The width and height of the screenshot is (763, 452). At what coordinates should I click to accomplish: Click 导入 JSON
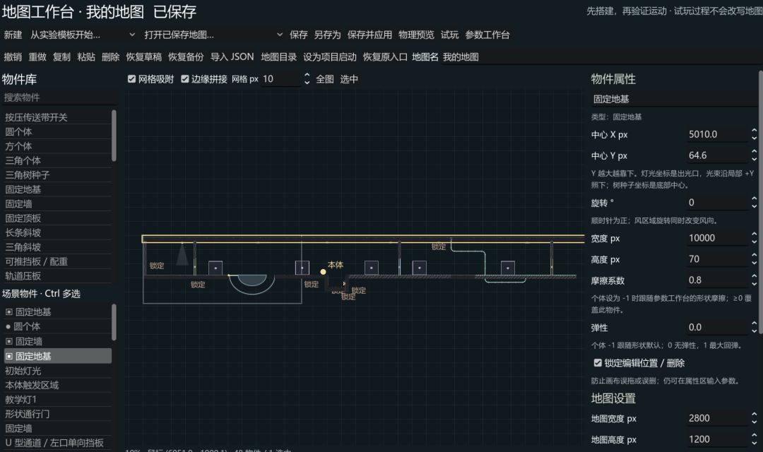(232, 57)
